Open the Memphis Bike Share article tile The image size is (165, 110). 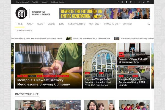[x=133, y=77]
